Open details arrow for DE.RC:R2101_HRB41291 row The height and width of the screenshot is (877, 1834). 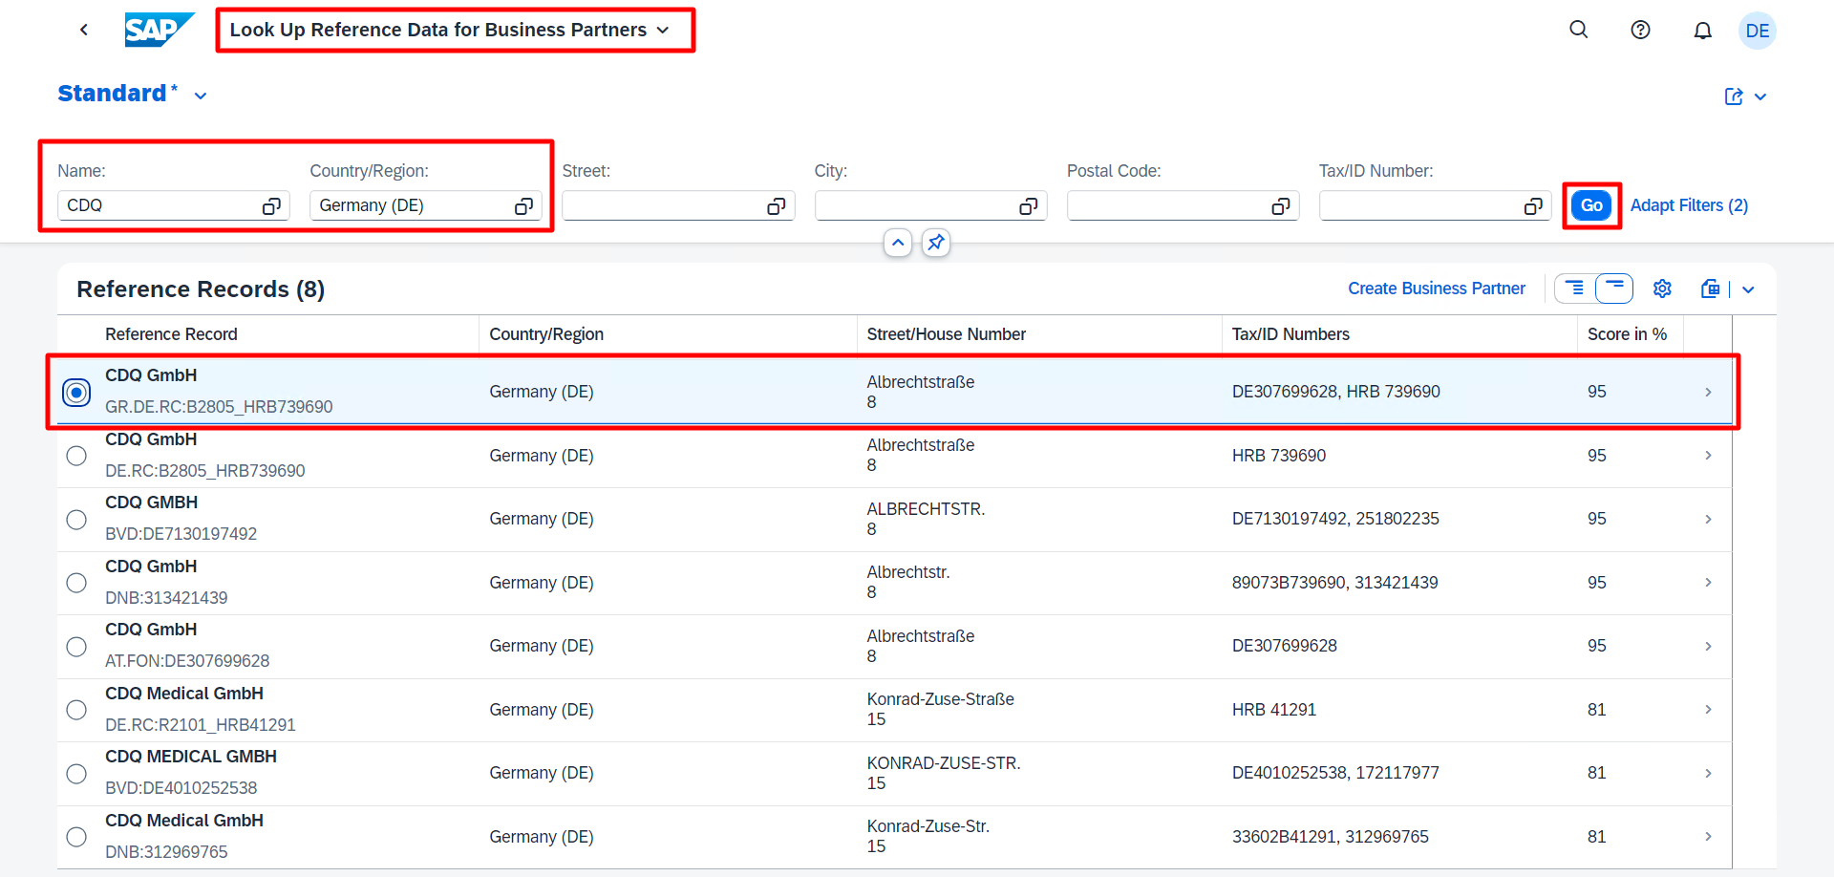pos(1708,710)
